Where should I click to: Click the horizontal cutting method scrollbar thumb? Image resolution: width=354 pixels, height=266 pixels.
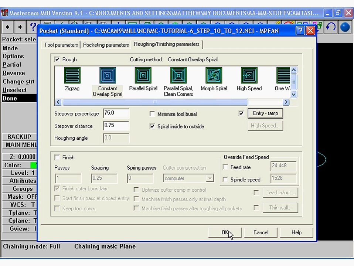155,102
